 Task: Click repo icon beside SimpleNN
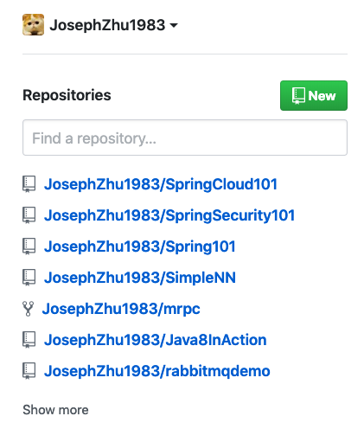(x=29, y=278)
